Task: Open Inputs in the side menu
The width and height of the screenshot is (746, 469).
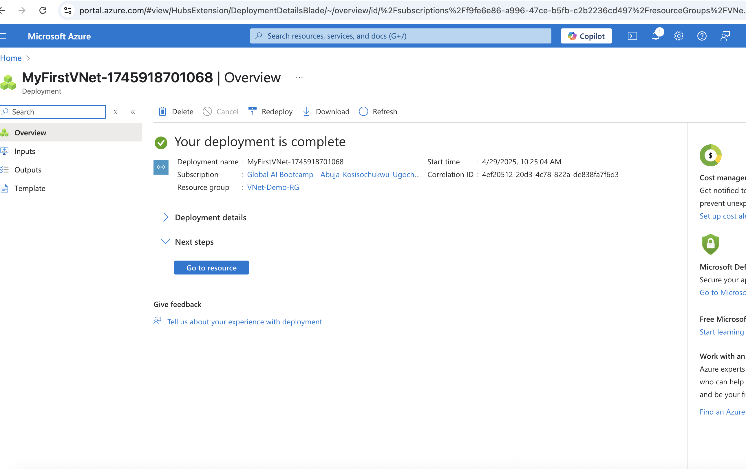Action: point(71,151)
